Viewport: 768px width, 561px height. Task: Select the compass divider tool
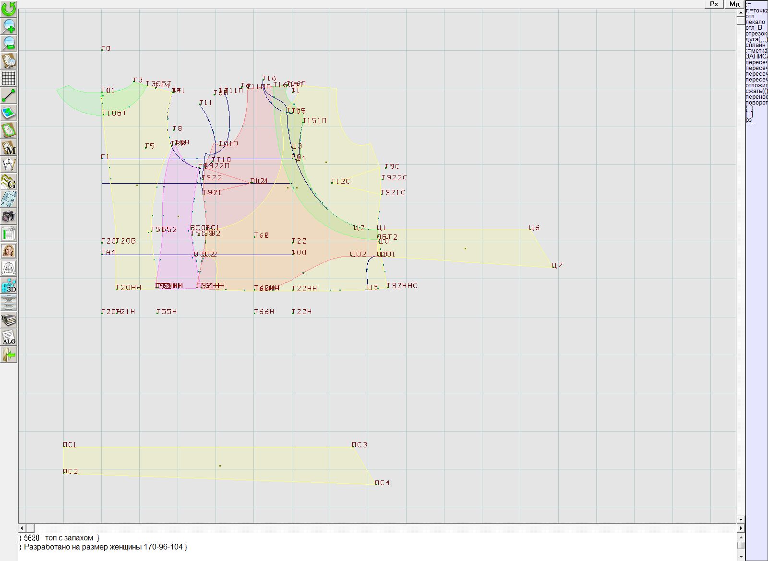pyautogui.click(x=9, y=165)
